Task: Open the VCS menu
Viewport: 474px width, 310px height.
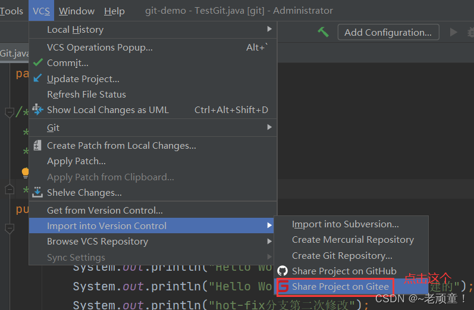Action: tap(42, 11)
